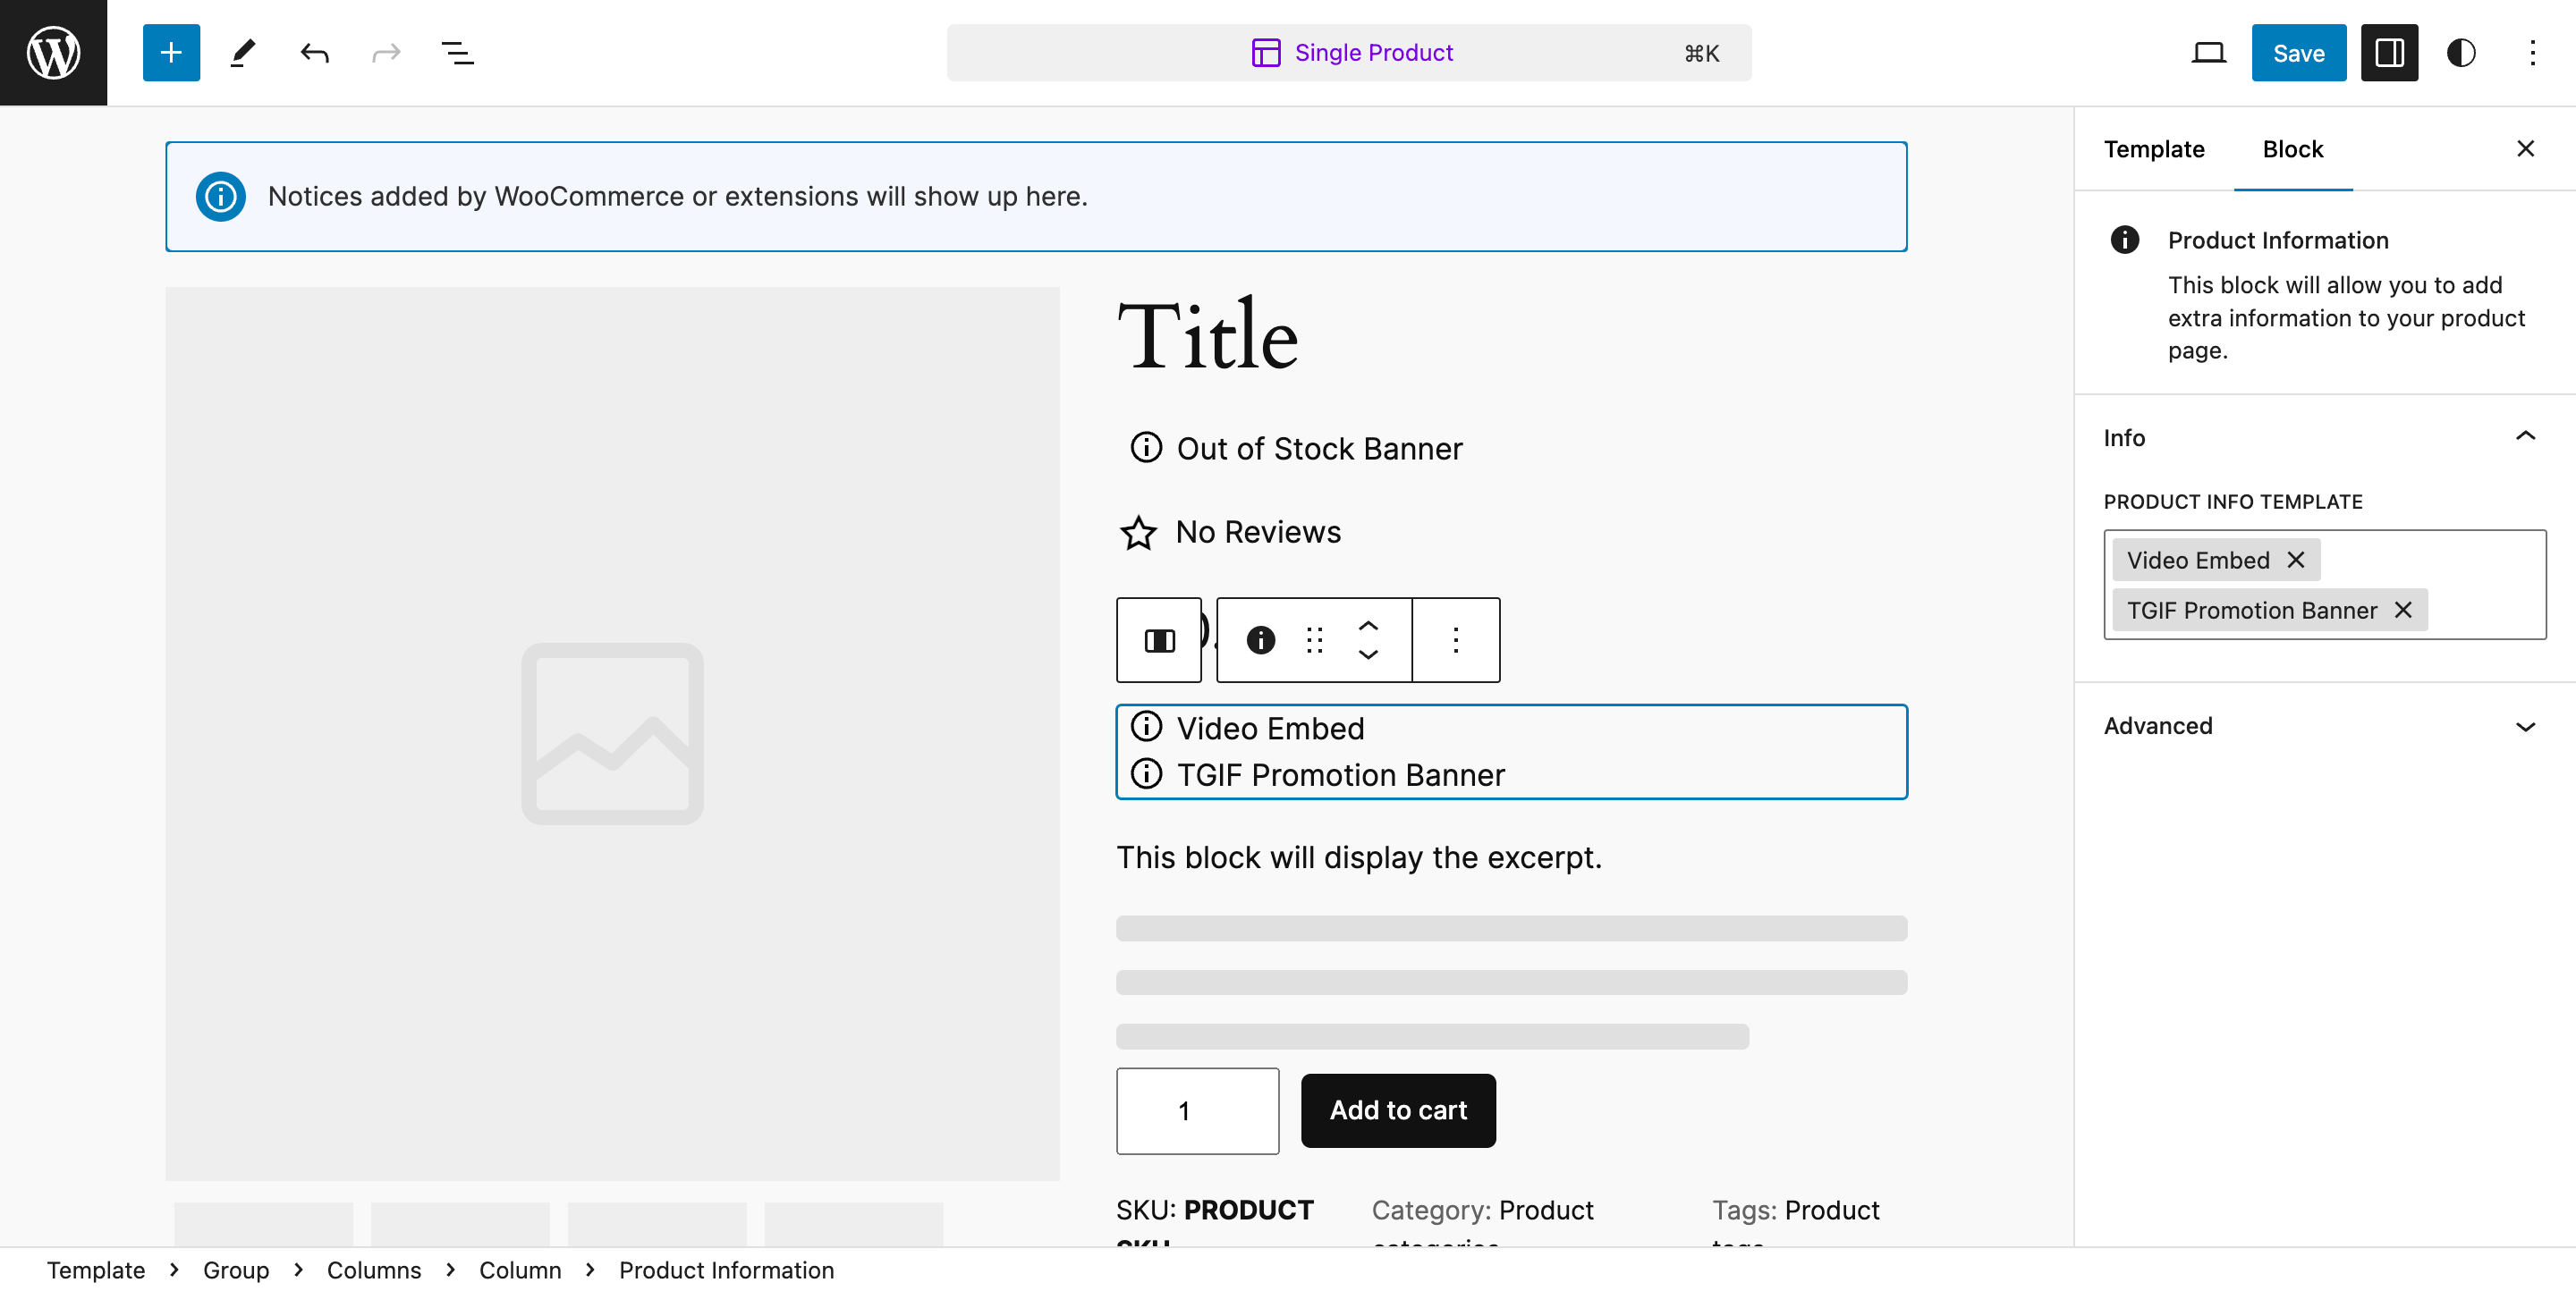This screenshot has height=1291, width=2576.
Task: Open the Document Overview list view
Action: coord(456,53)
